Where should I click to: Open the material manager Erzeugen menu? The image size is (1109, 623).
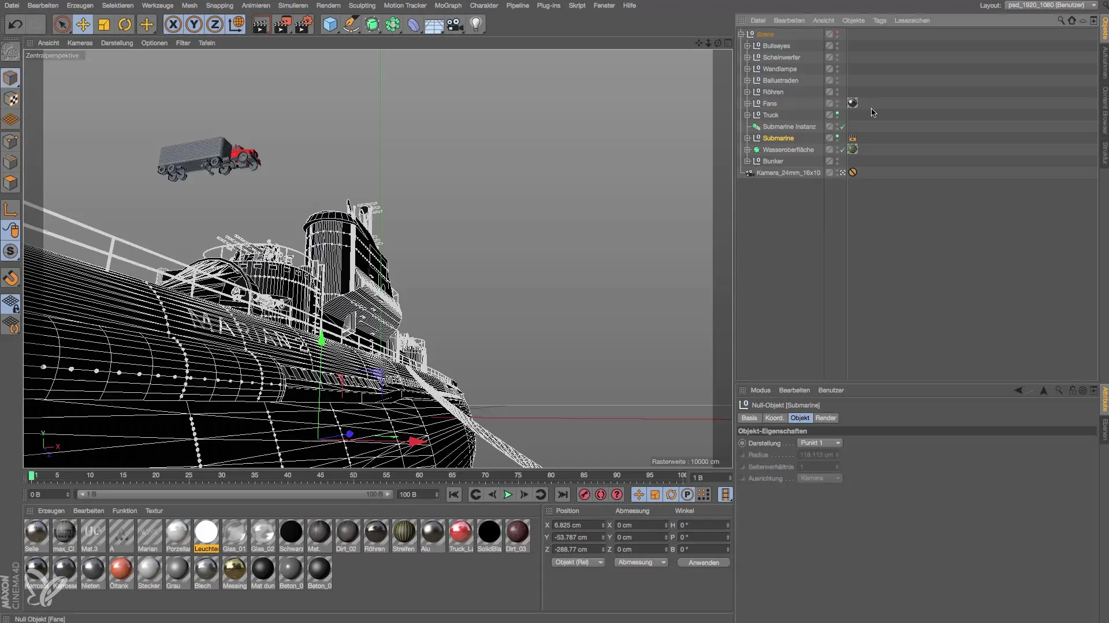coord(51,511)
